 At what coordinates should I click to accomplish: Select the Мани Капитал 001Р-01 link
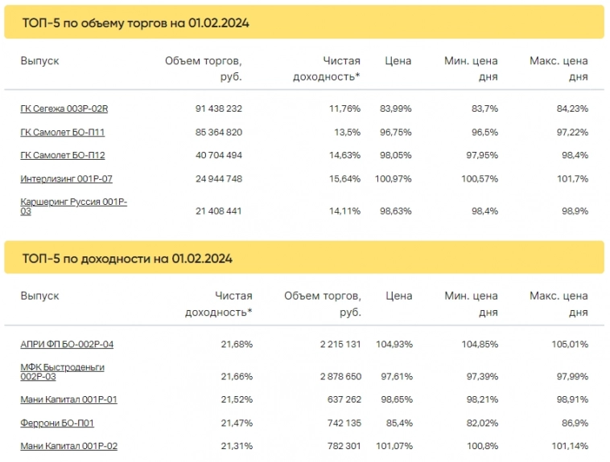[x=68, y=399]
